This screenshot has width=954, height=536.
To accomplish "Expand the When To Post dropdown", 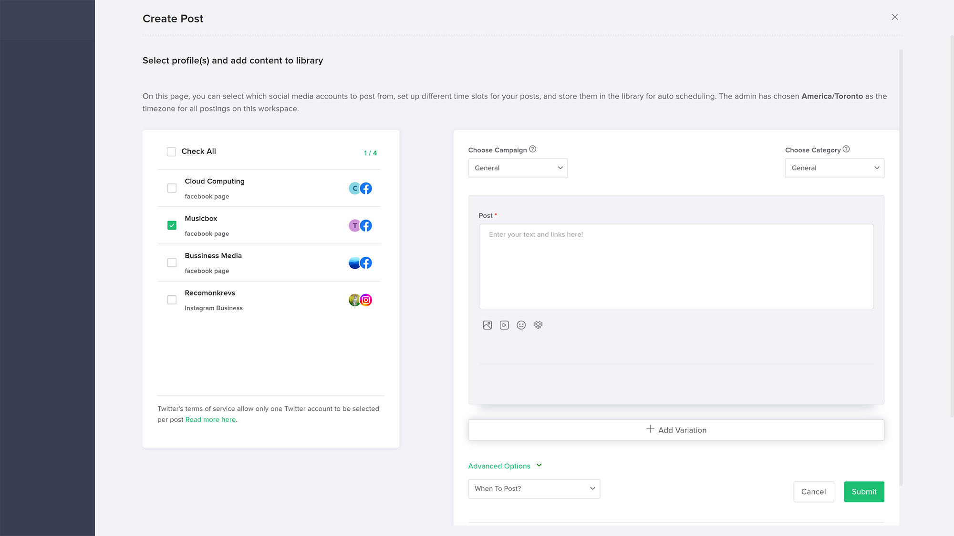I will tap(534, 489).
